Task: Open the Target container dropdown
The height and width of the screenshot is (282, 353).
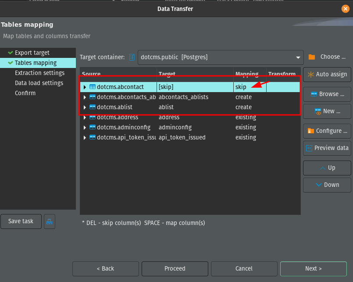Action: pos(299,57)
